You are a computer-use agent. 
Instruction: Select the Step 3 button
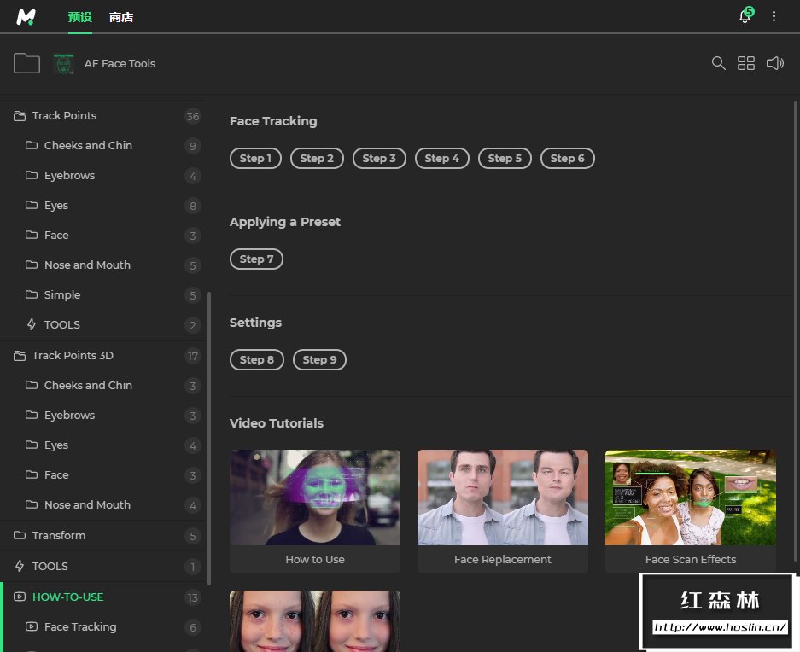click(379, 158)
